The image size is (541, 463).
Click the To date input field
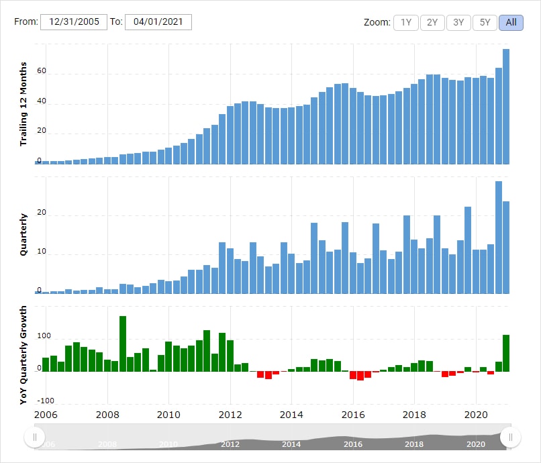158,21
